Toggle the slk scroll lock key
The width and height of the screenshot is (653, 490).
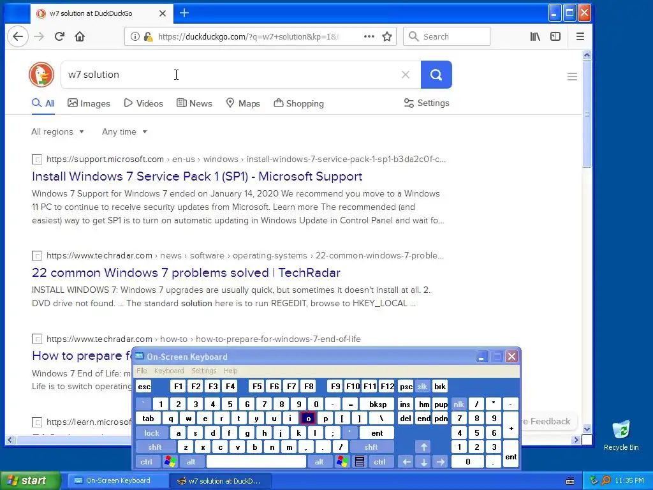(x=422, y=386)
